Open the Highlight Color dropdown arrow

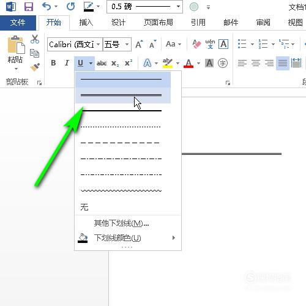pyautogui.click(x=177, y=63)
